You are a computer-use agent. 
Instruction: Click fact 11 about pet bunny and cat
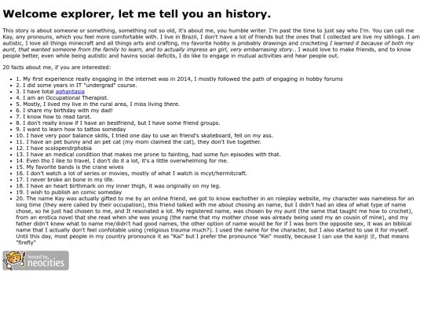coord(138,142)
